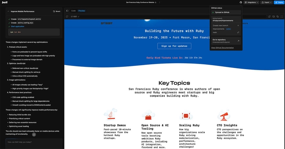The image size is (285, 149).
Task: Click the lock icon next to project title
Action: pyautogui.click(x=156, y=2)
